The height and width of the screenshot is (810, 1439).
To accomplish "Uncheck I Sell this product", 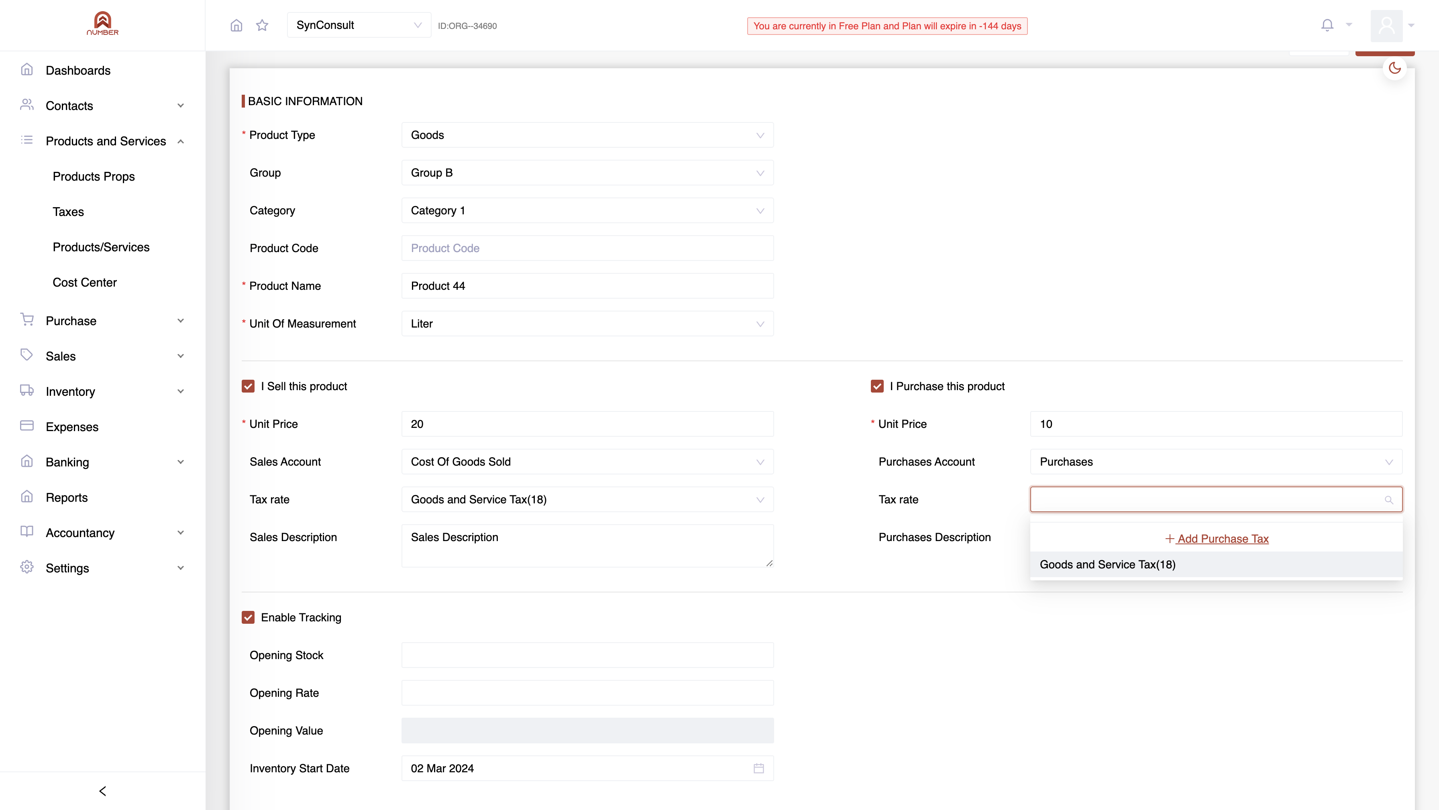I will (248, 386).
